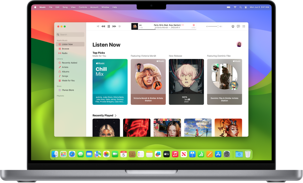Open Photos from the Dock

pos(106,154)
